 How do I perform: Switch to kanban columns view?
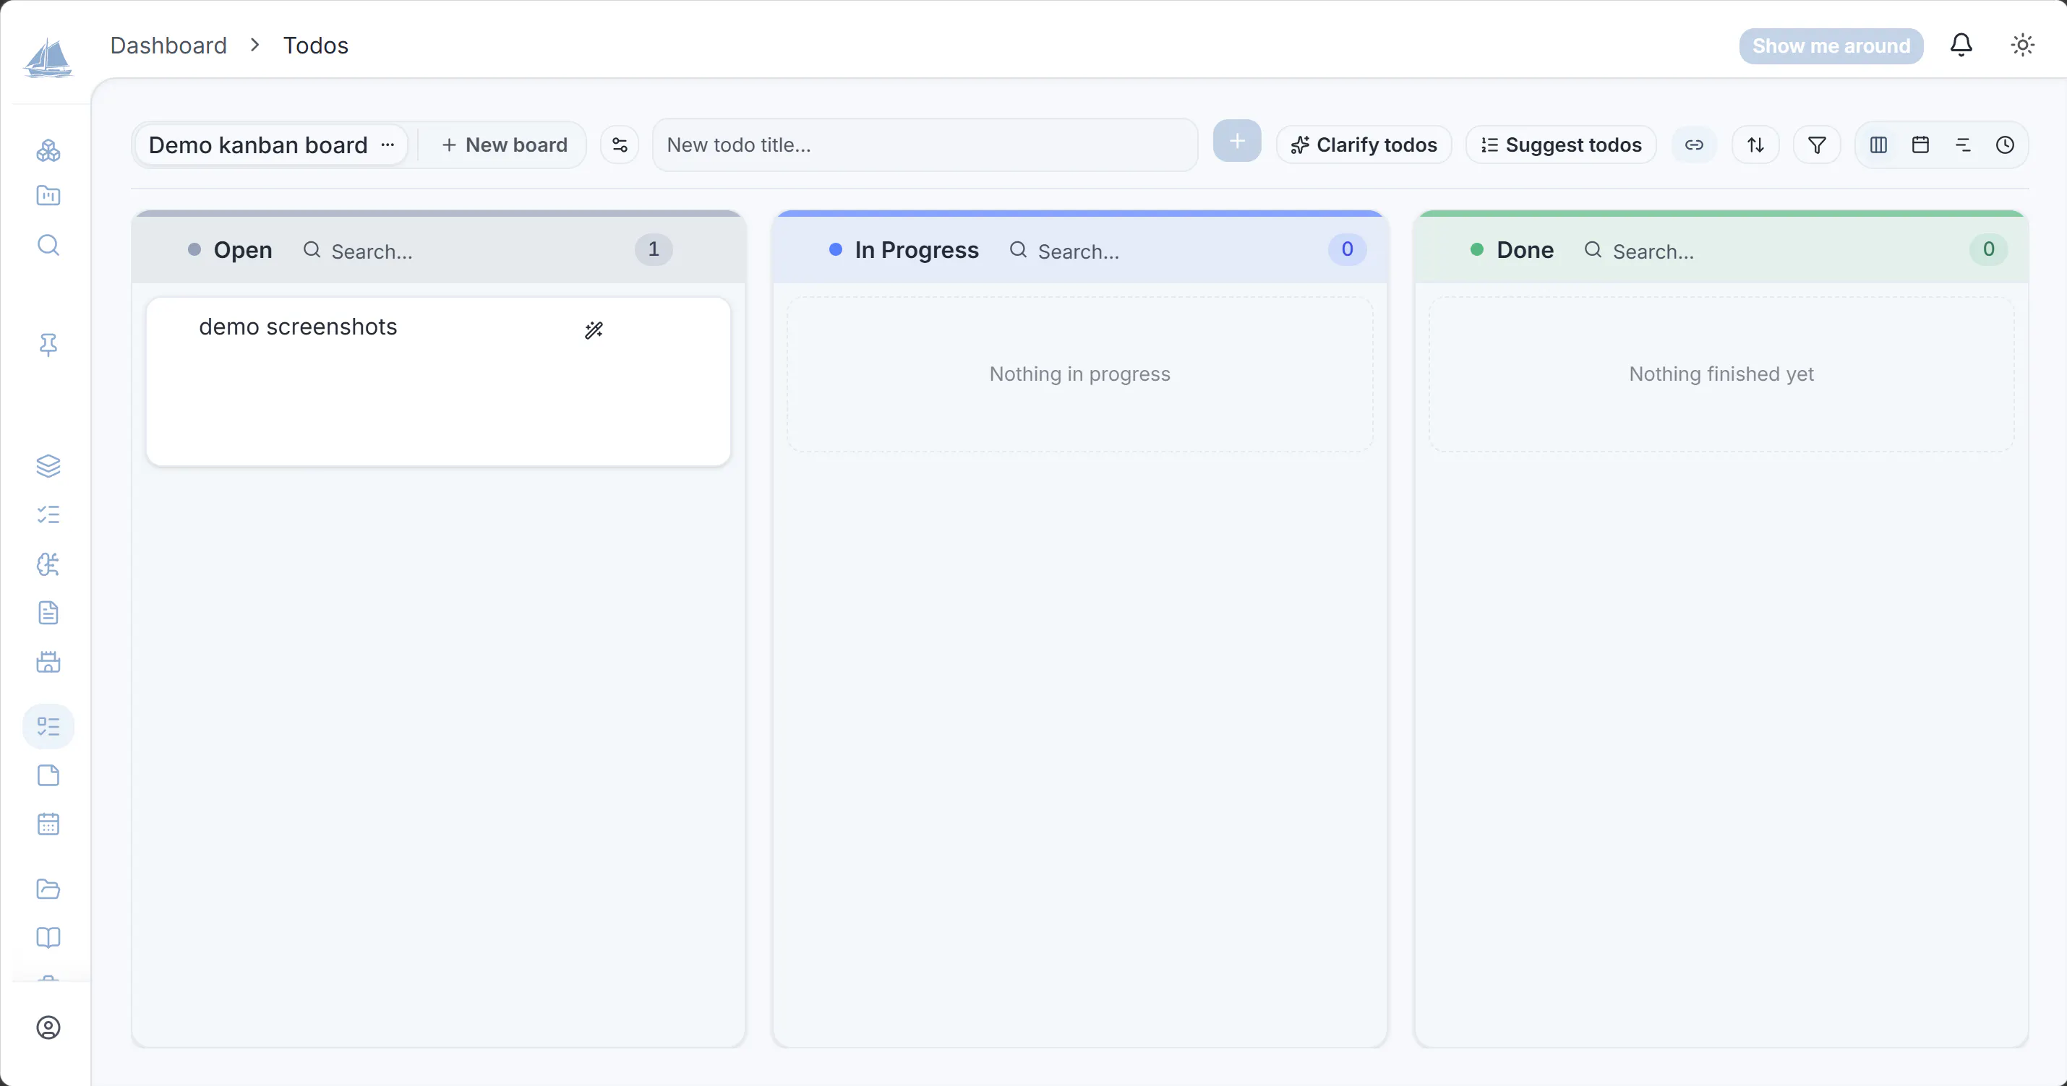click(x=1878, y=145)
